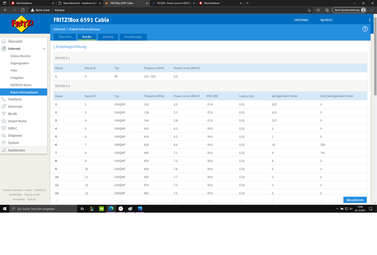Click the Übersicht home icon in sidebar
This screenshot has width=377, height=255.
pos(4,41)
